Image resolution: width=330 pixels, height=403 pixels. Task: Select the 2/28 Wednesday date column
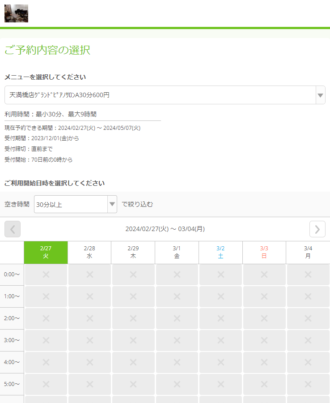[x=89, y=253]
